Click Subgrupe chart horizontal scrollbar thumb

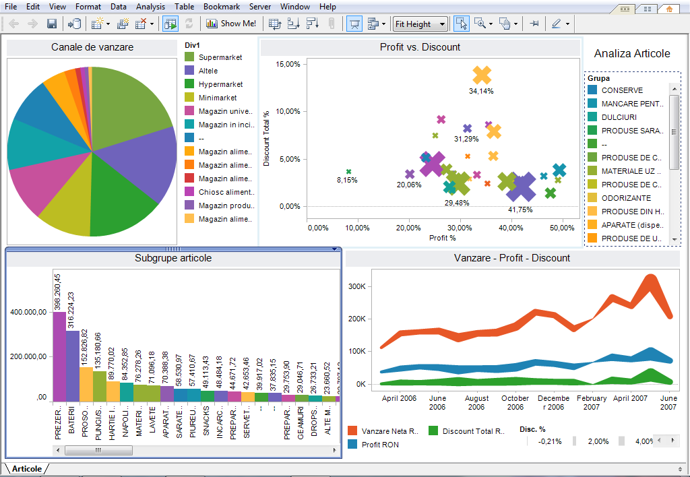click(98, 450)
